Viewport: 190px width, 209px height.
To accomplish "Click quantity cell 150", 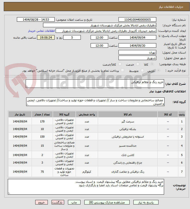I will (42, 137).
